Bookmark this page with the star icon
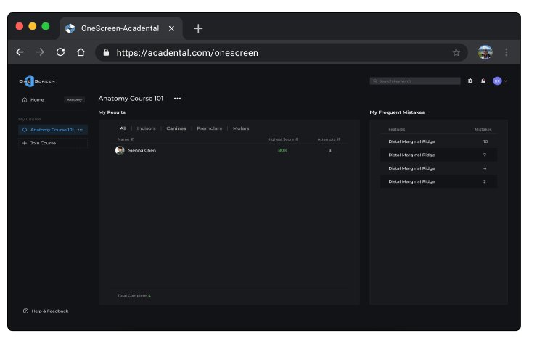 pos(456,53)
